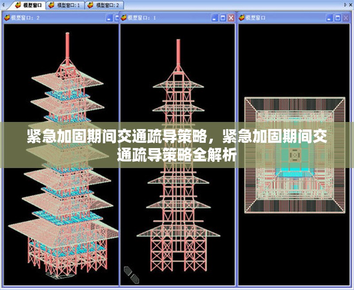Minimize the rightmost 模型窗口 viewport window
This screenshot has width=354, height=290.
click(329, 18)
